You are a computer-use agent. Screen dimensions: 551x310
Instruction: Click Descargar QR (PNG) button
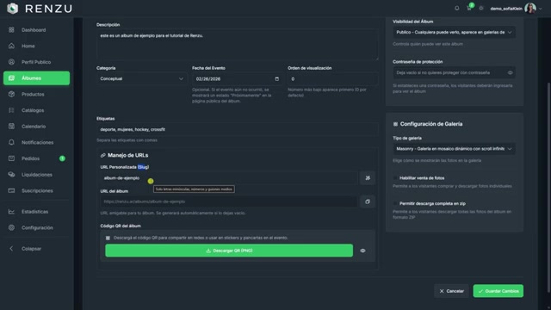tap(229, 251)
